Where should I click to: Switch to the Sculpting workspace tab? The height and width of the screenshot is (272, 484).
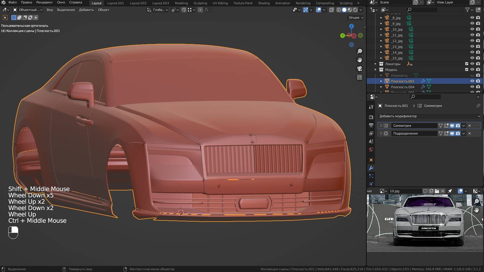coord(200,3)
